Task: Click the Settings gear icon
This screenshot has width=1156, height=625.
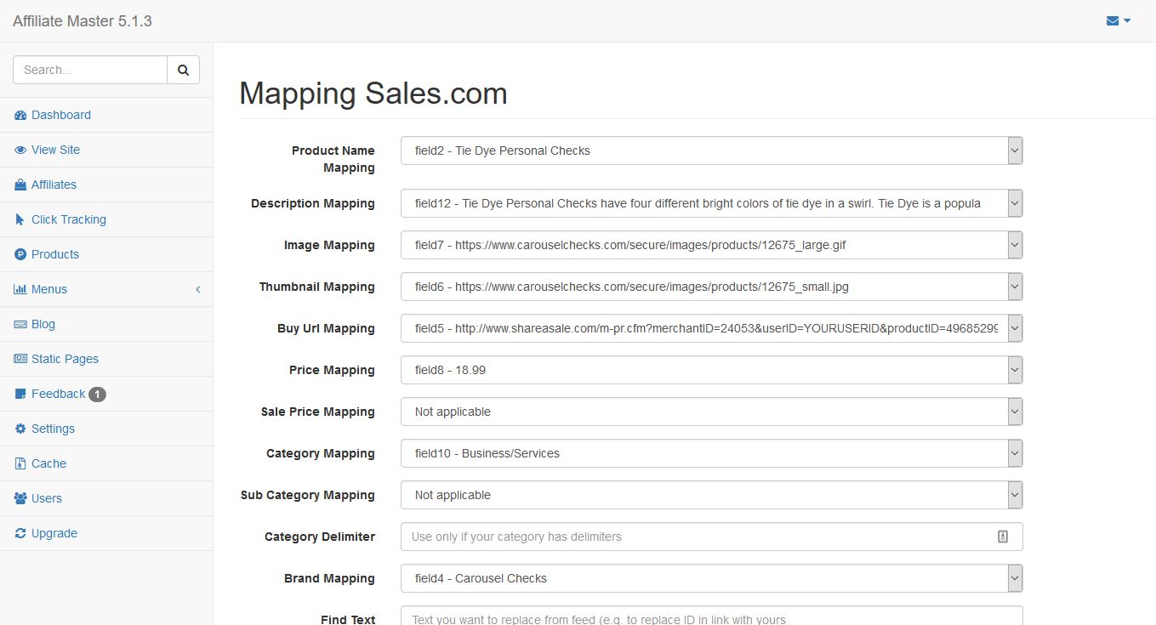Action: coord(20,429)
